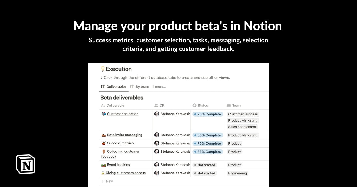Image resolution: width=357 pixels, height=187 pixels.
Task: Change the Not started status of Giving customers access
Action: pos(205,173)
